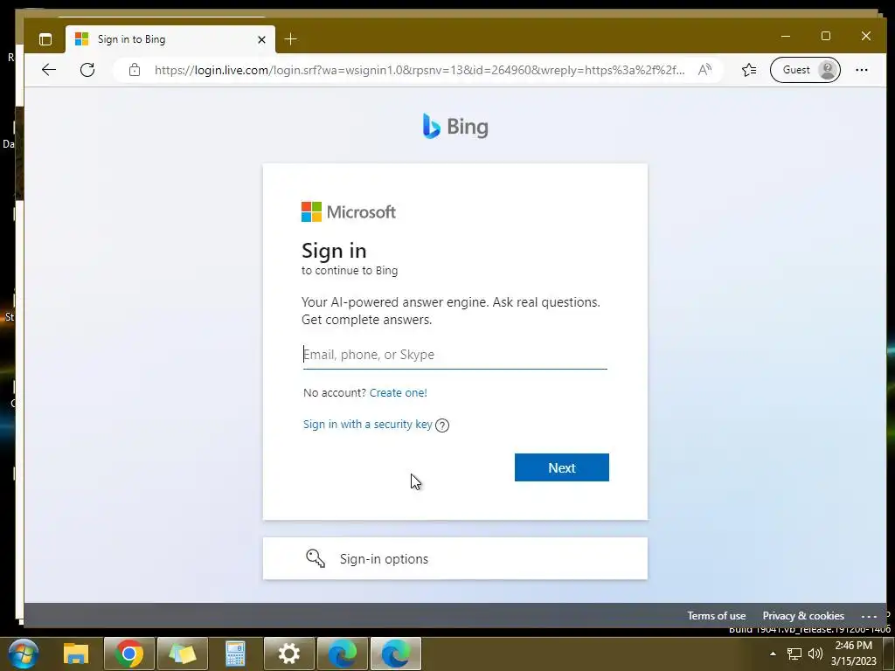The height and width of the screenshot is (671, 895).
Task: Open the Guest profile button
Action: pos(805,70)
